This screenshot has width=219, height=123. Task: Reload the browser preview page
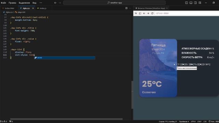(x=152, y=13)
